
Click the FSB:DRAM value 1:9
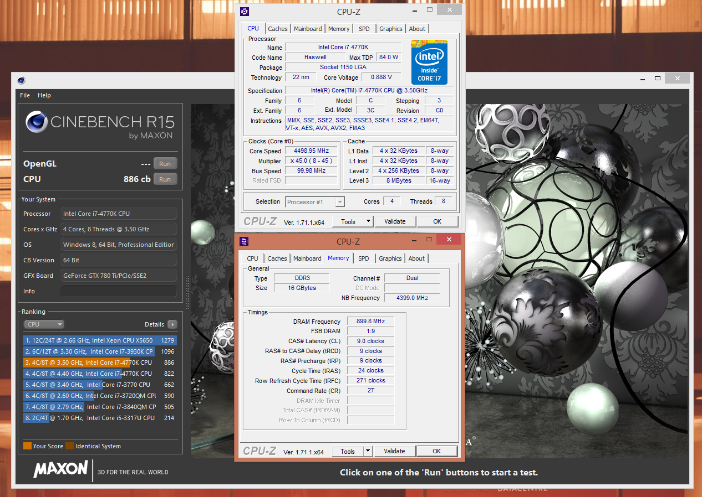[x=371, y=331]
